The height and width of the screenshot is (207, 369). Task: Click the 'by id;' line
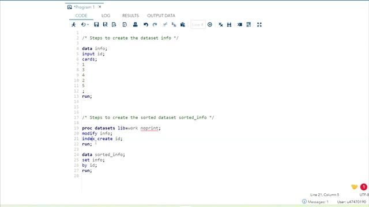click(x=89, y=165)
